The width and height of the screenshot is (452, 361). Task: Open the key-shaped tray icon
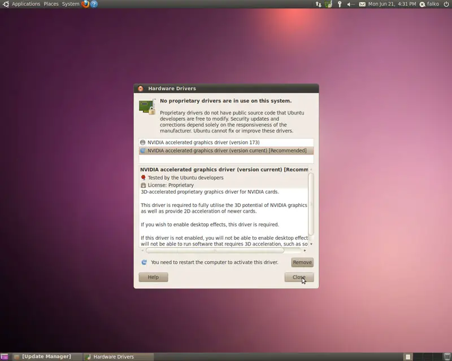[x=340, y=4]
